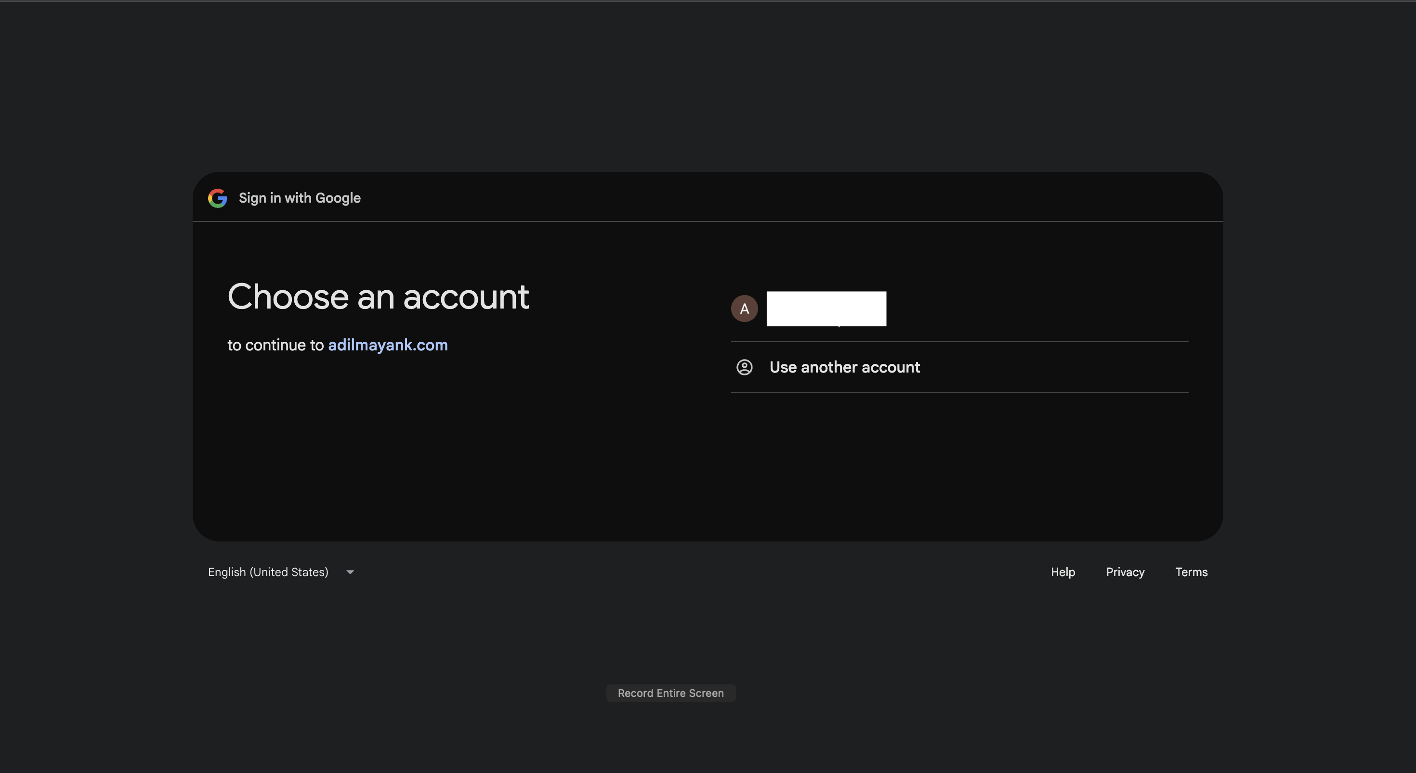Open the adilmayank.com link
This screenshot has height=773, width=1416.
[x=388, y=345]
